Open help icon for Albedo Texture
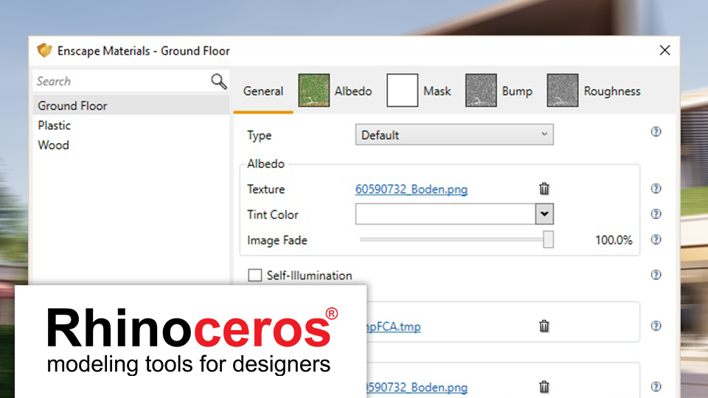Screen dimensions: 708x398 [x=656, y=189]
